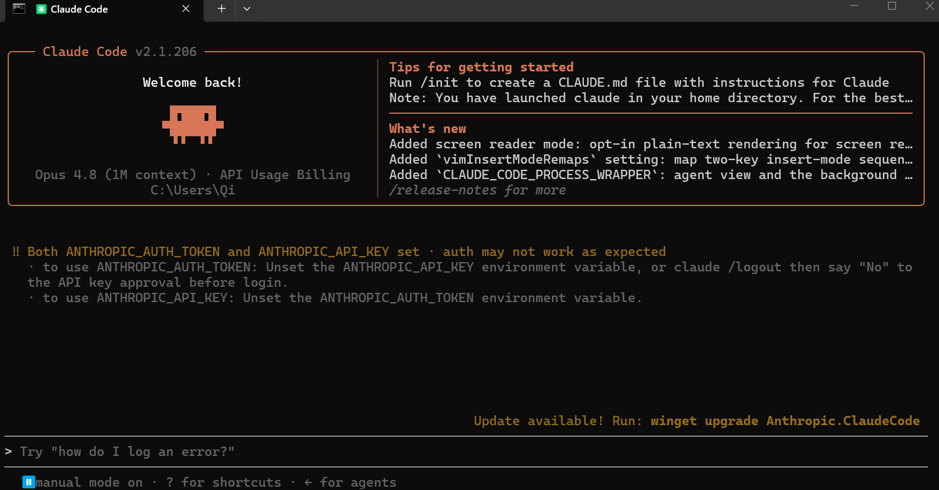
Task: Click "Claude Code v2.1.206" title
Action: [x=119, y=52]
